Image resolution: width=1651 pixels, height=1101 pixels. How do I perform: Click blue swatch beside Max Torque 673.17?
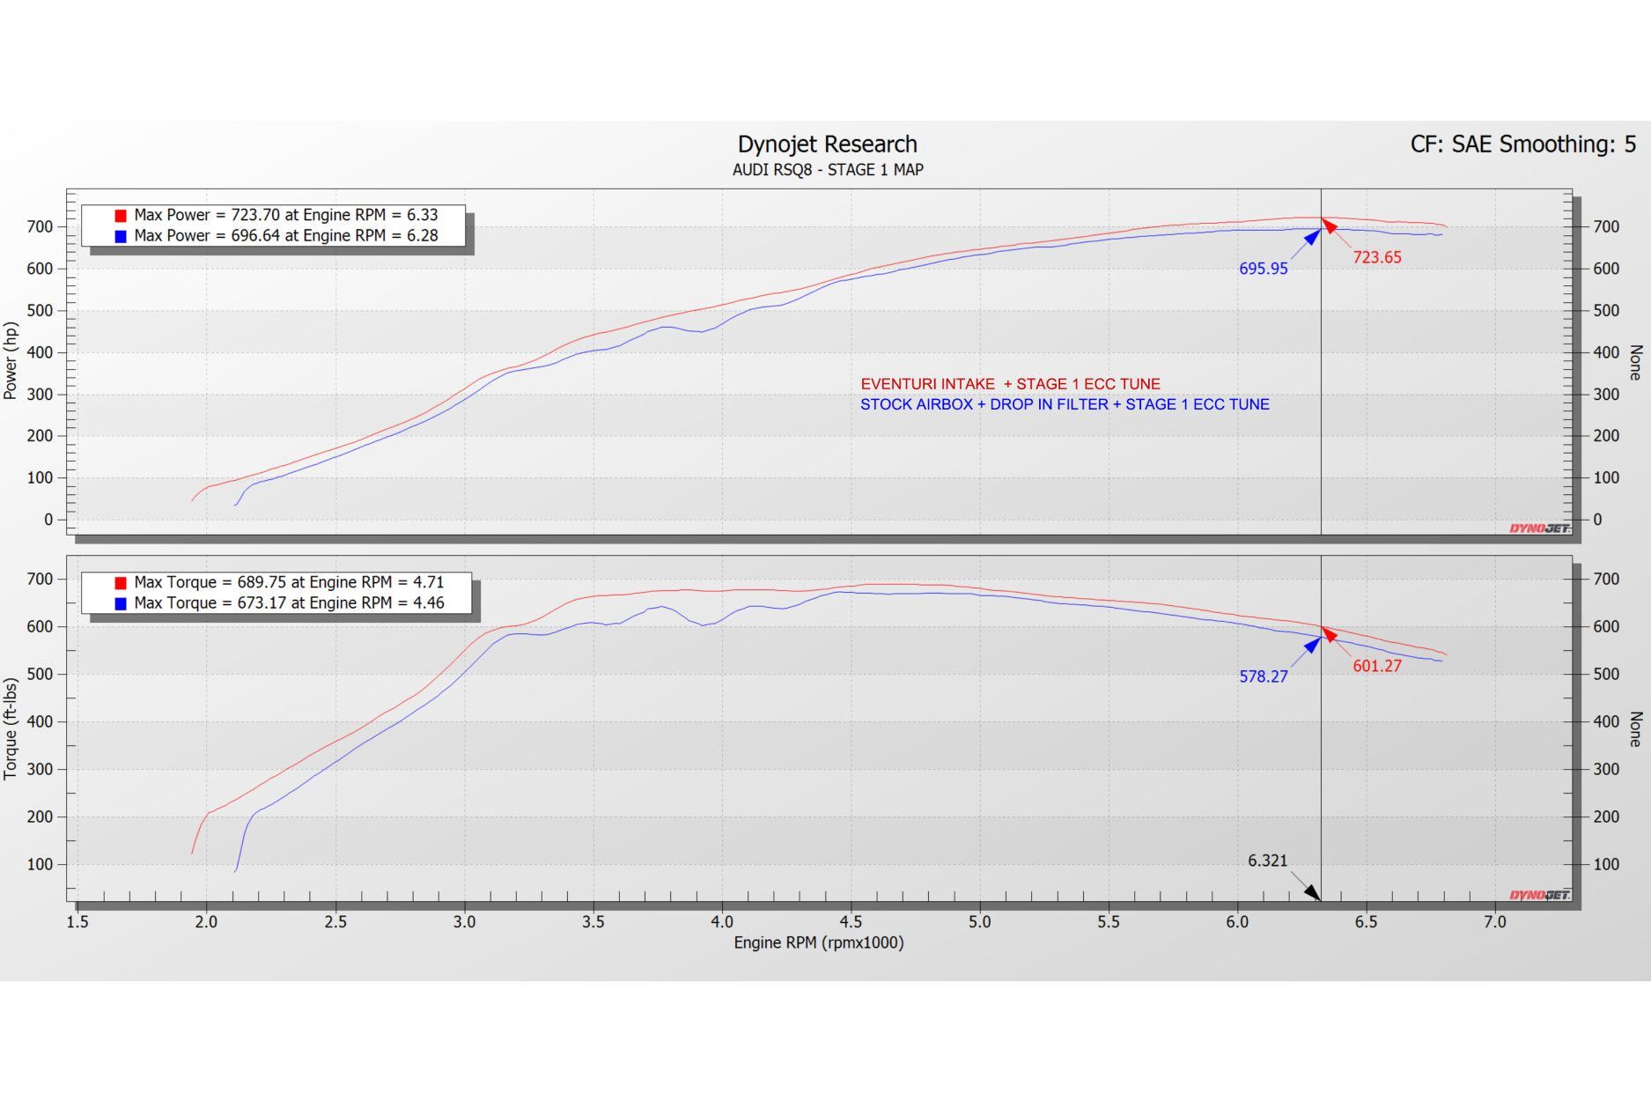point(121,603)
